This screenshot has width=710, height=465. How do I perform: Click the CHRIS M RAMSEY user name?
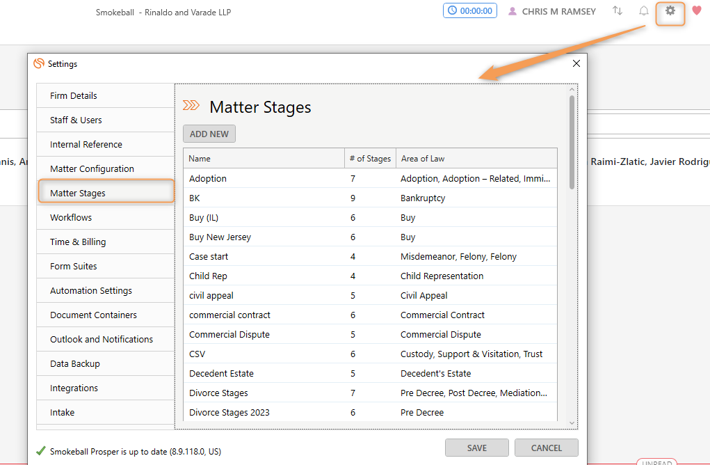coord(559,11)
